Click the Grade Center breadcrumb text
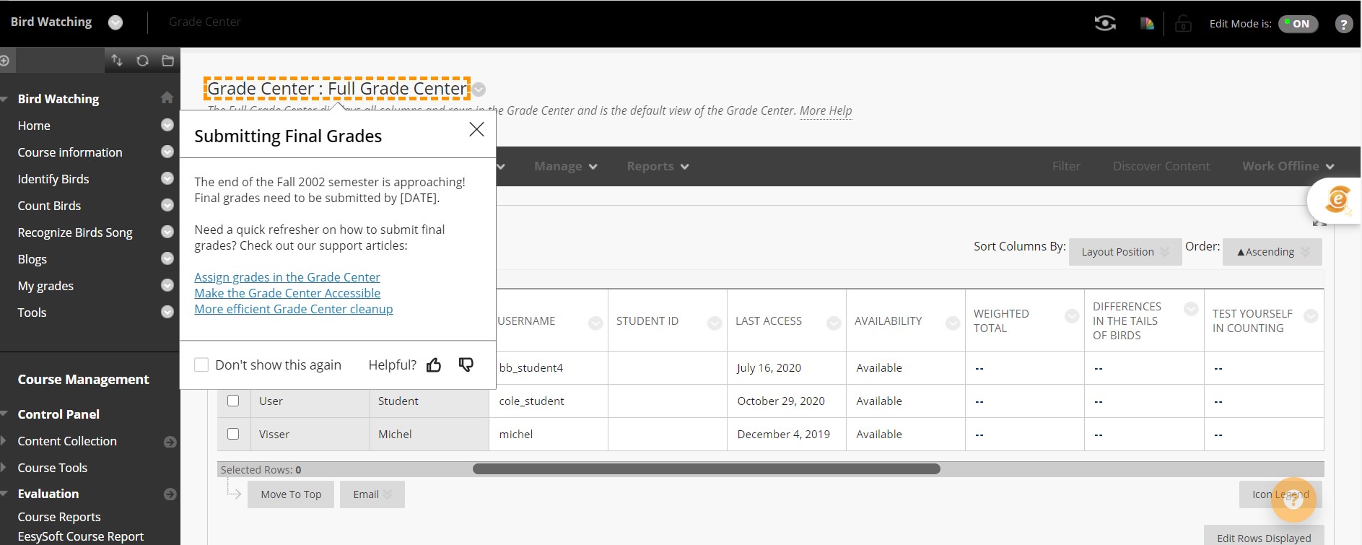Image resolution: width=1362 pixels, height=545 pixels. (x=205, y=22)
